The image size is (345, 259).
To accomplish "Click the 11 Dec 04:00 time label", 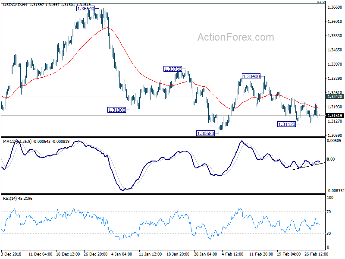I will pyautogui.click(x=40, y=254).
